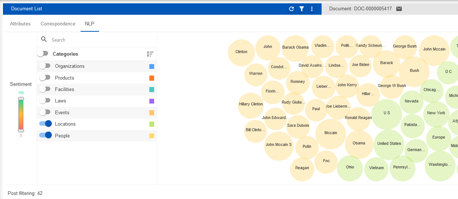This screenshot has width=458, height=199.
Task: Enable the Products category toggle
Action: click(x=45, y=78)
